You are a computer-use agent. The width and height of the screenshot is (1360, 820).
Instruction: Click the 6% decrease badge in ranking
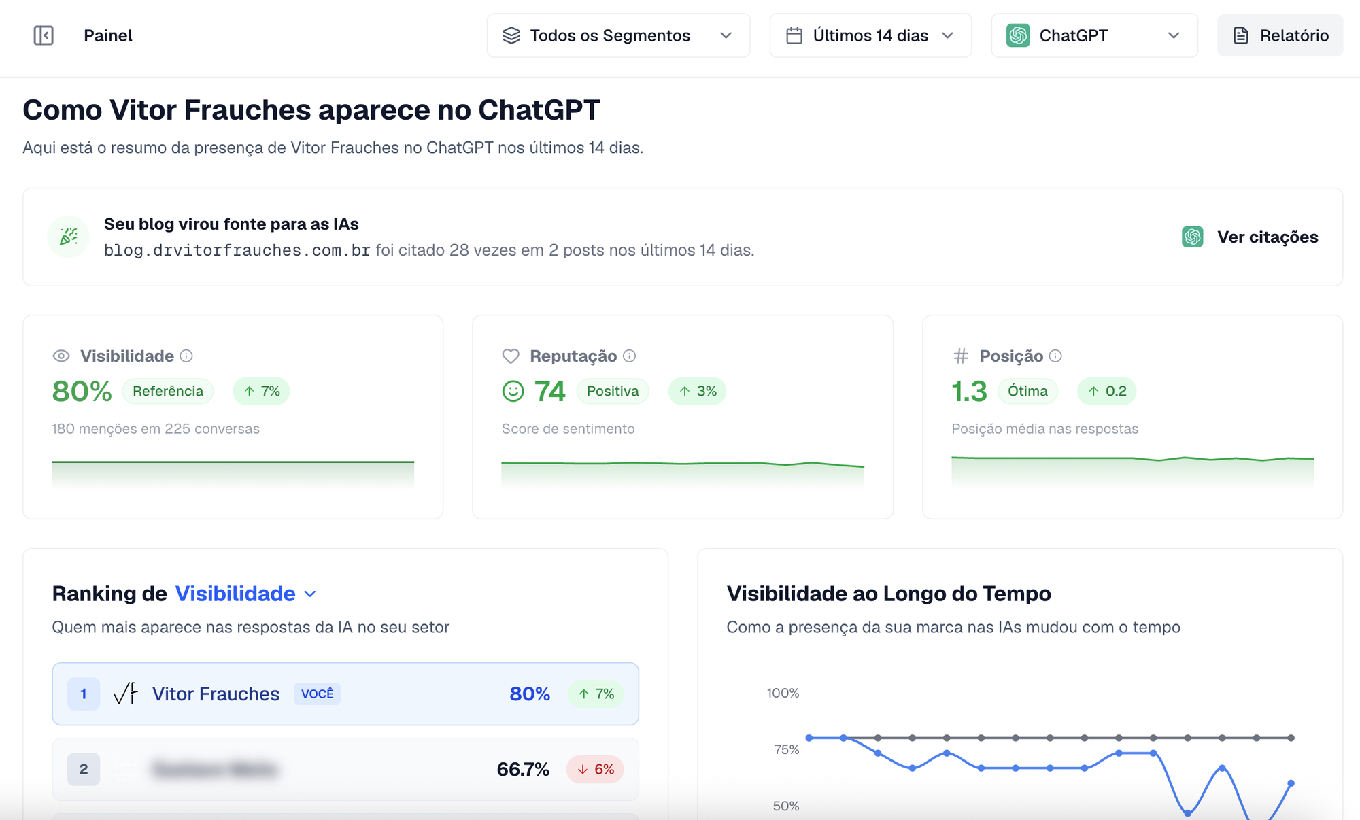point(596,769)
